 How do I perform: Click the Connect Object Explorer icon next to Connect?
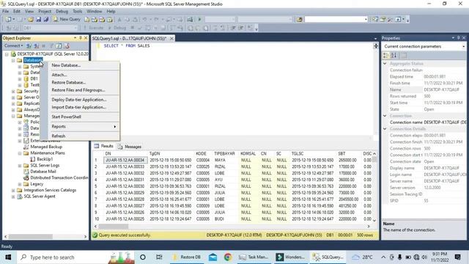(x=29, y=45)
